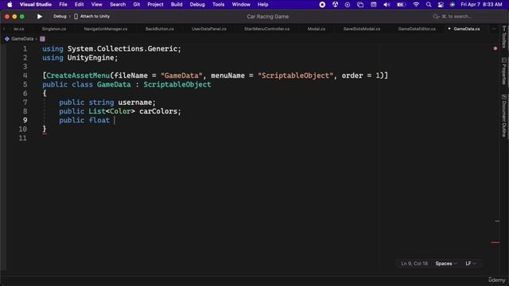Click the Wi-Fi icon in the menu bar
Image resolution: width=509 pixels, height=286 pixels.
416,5
